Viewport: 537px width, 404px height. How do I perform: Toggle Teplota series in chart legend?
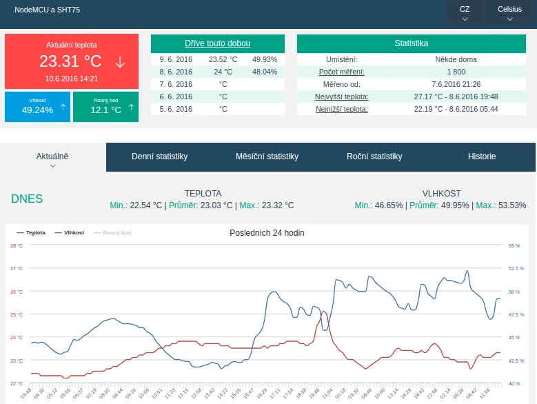(x=31, y=233)
